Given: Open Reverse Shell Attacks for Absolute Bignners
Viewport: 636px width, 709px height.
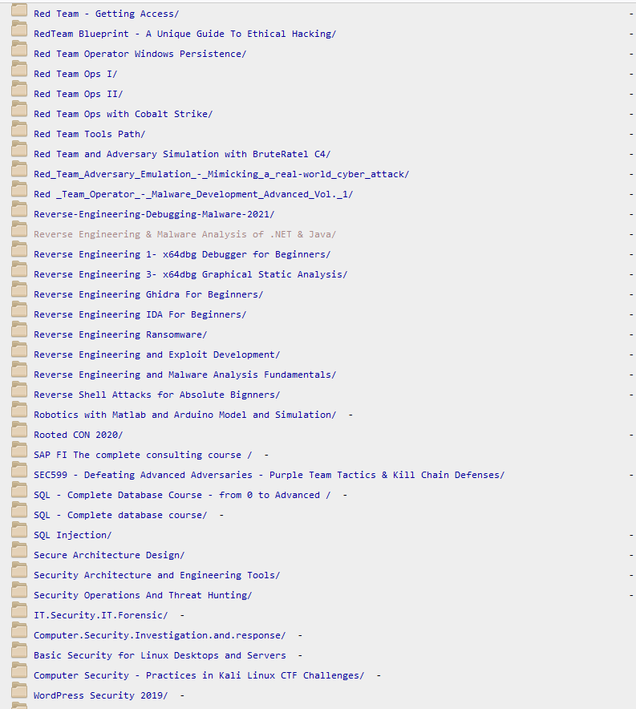Looking at the screenshot, I should 157,395.
